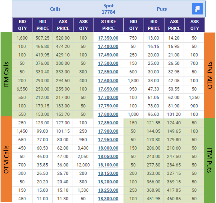The image size is (216, 203).
Task: Select put ask price 460.85
Action: coord(174,199)
